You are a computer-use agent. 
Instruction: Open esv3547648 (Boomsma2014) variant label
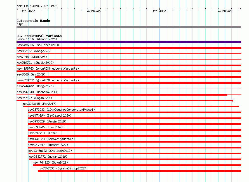click(37, 92)
